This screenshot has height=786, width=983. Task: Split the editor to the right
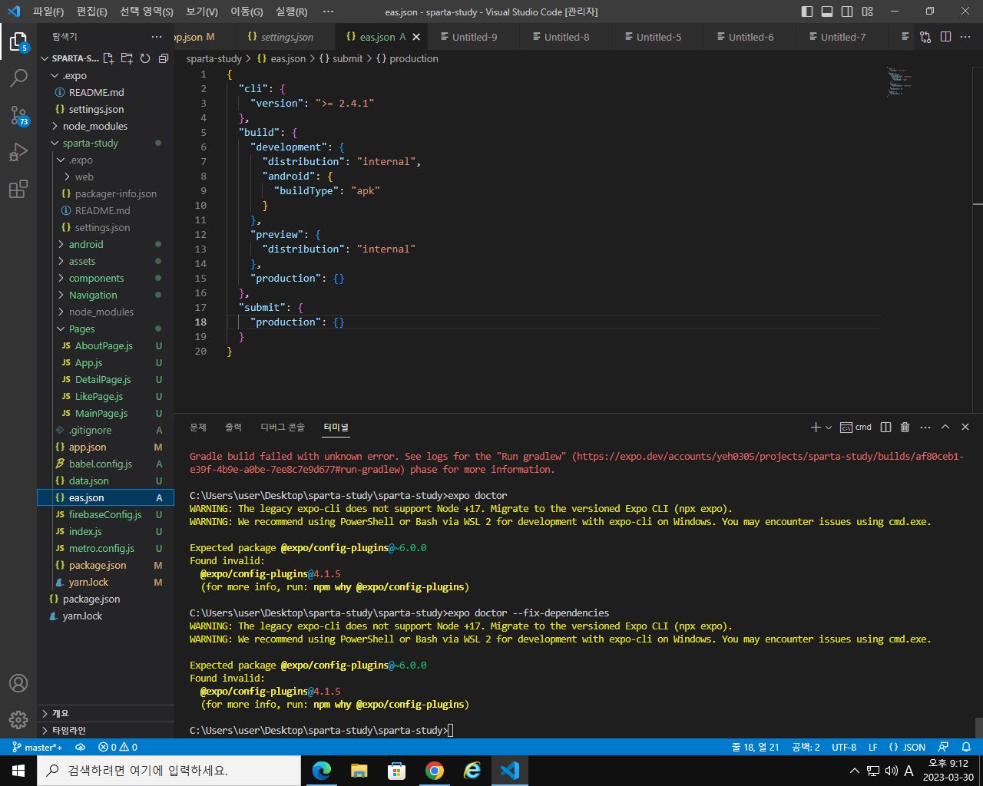click(x=945, y=37)
